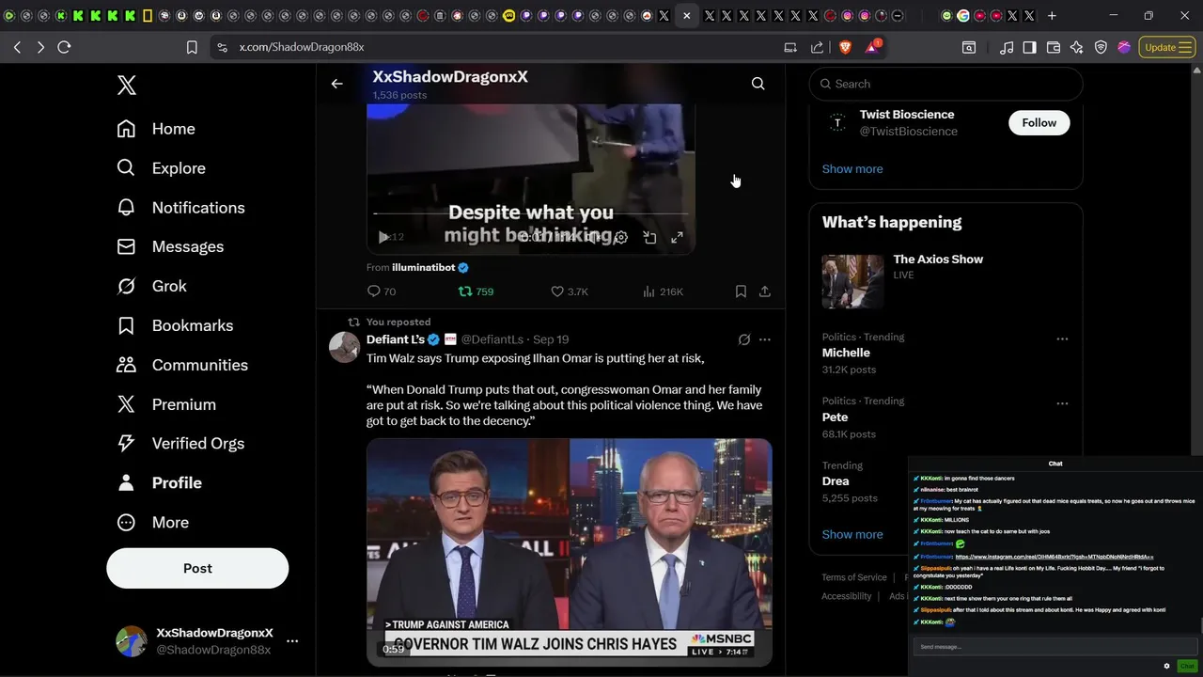The image size is (1203, 677).
Task: Open options for Pete trend
Action: point(1062,403)
